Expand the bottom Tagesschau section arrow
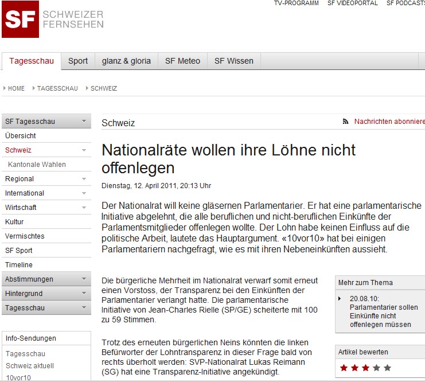The height and width of the screenshot is (382, 425). point(84,307)
